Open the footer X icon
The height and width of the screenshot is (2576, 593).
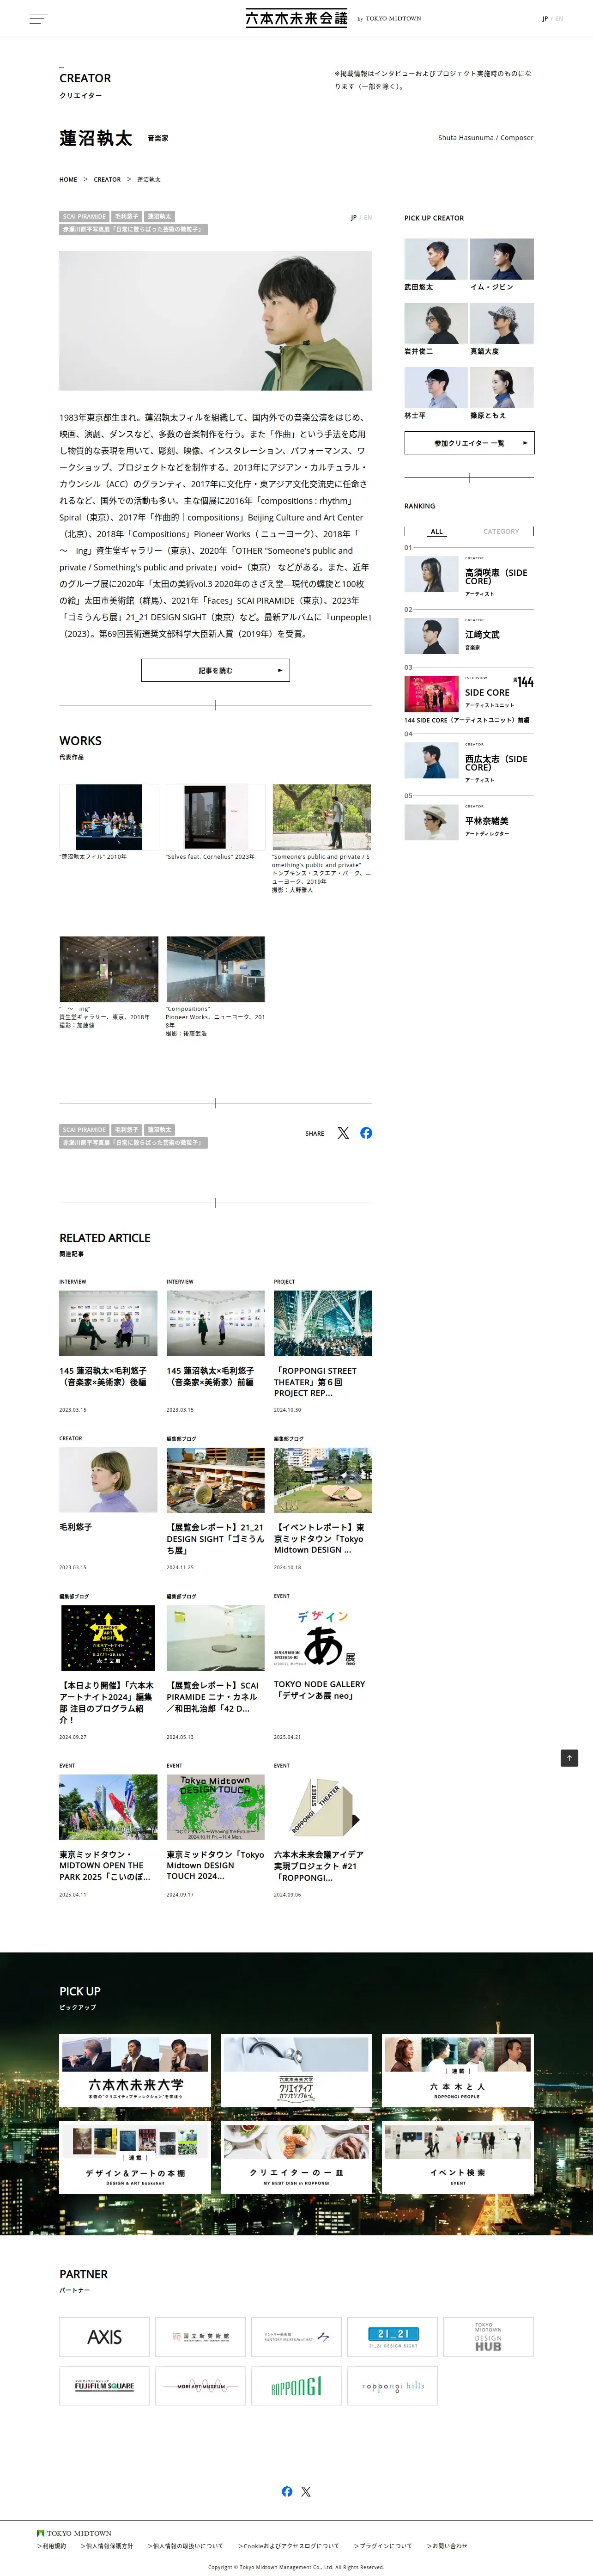pyautogui.click(x=305, y=2491)
